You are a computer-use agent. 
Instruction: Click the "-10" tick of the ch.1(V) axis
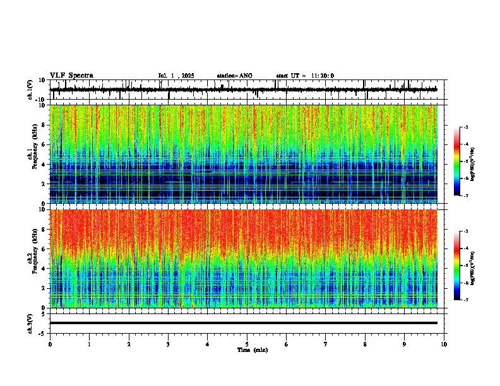pos(41,100)
